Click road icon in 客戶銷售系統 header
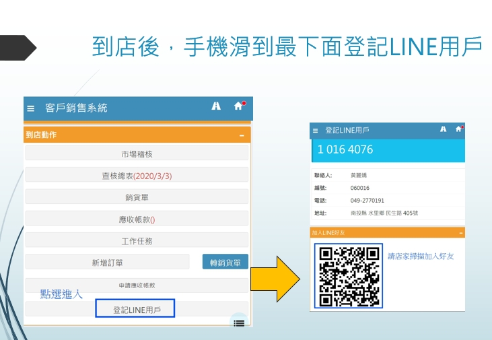This screenshot has width=492, height=340. click(216, 106)
